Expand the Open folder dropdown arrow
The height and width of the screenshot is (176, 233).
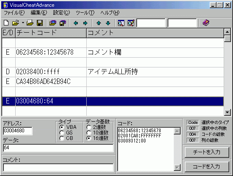click(23, 23)
